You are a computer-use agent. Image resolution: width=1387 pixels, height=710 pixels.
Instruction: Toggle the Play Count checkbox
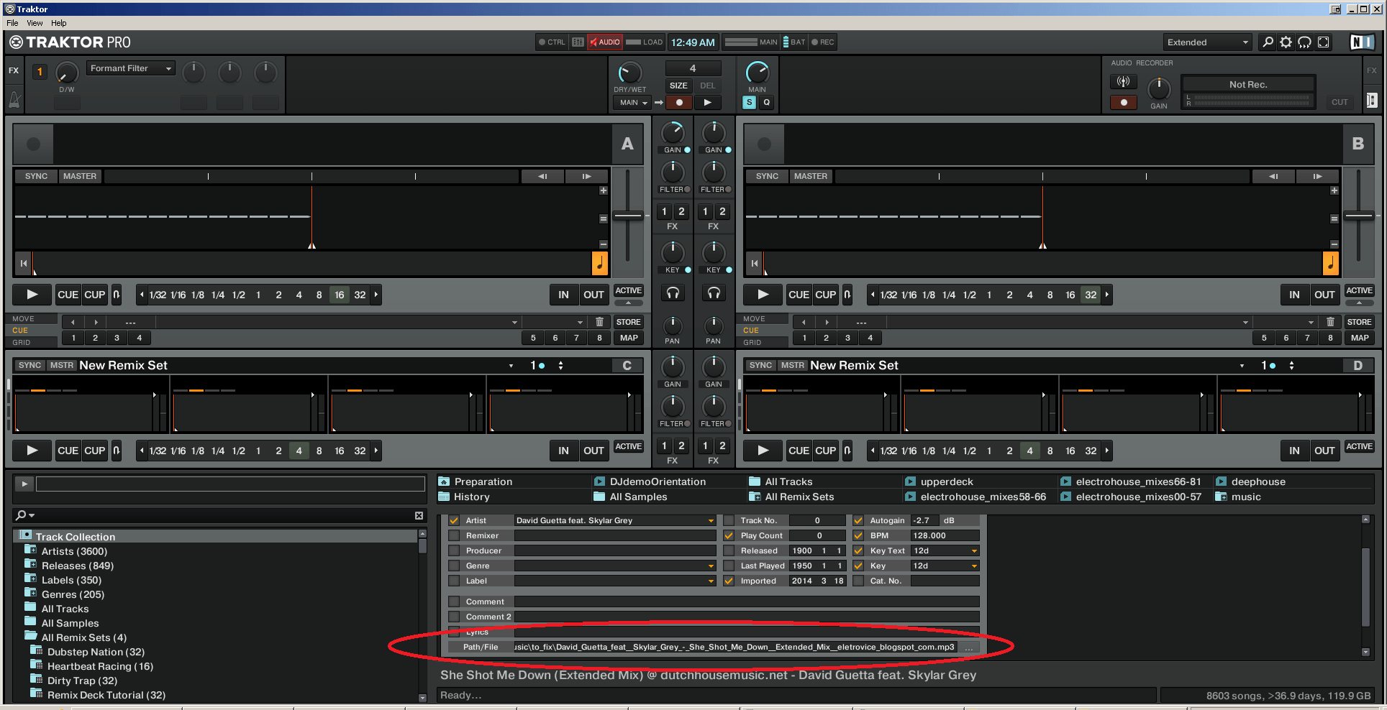pyautogui.click(x=729, y=535)
